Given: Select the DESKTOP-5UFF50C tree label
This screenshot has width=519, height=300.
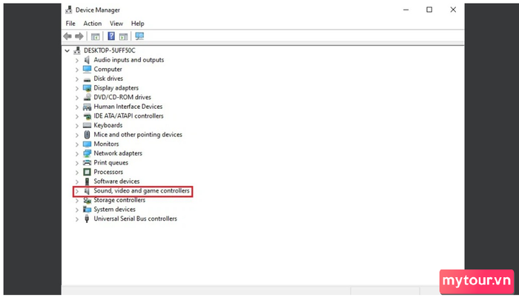Looking at the screenshot, I should tap(109, 50).
